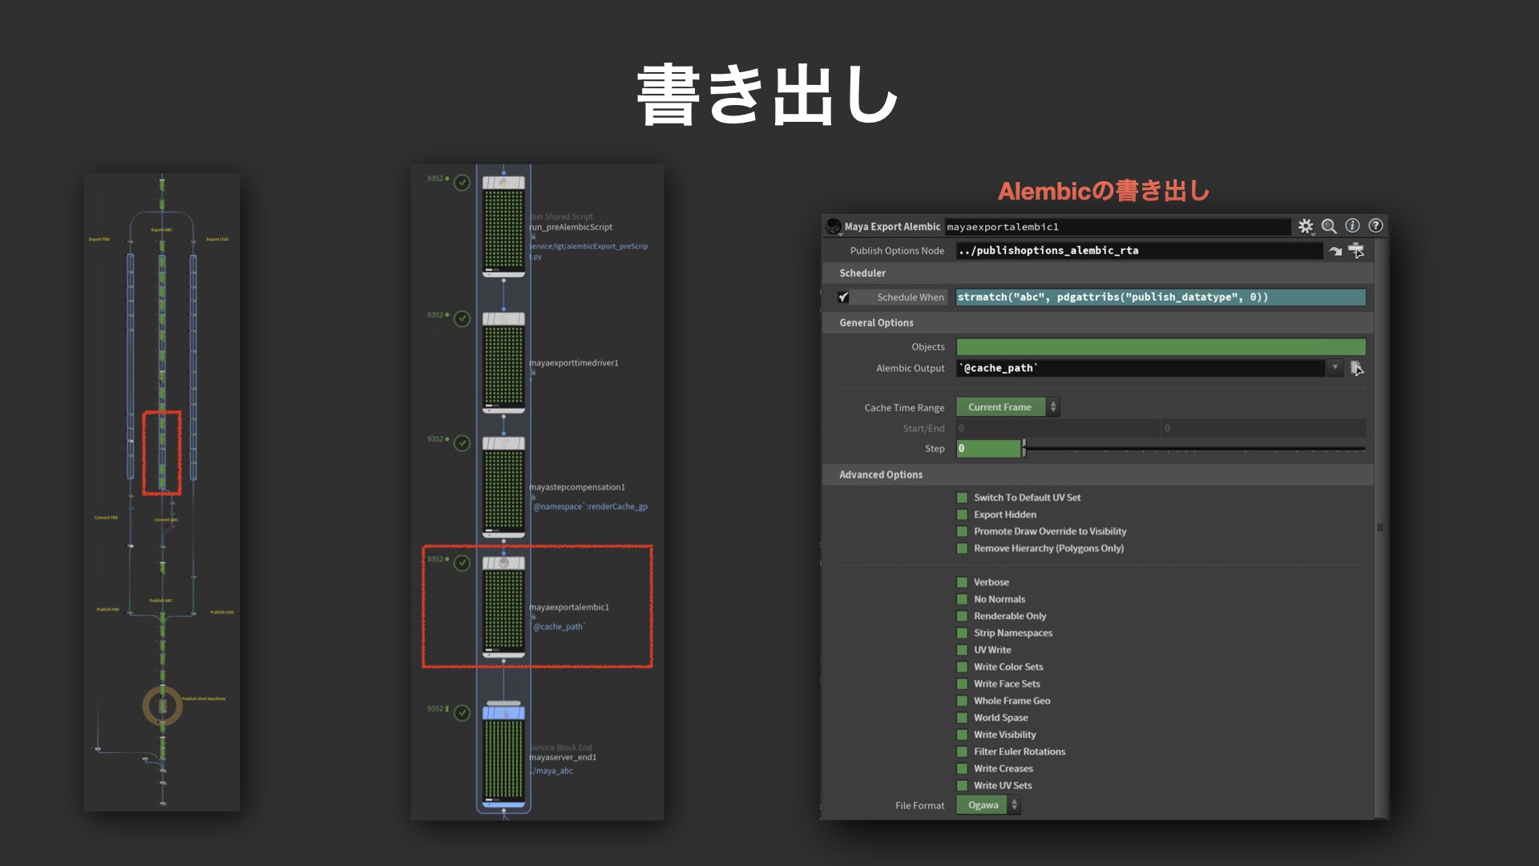This screenshot has height=866, width=1539.
Task: Toggle Write Face Sets checkbox
Action: click(962, 684)
